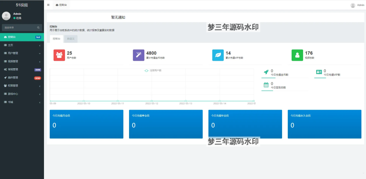
Task: Click the Admin avatar in the sidebar
Action: 6,16
